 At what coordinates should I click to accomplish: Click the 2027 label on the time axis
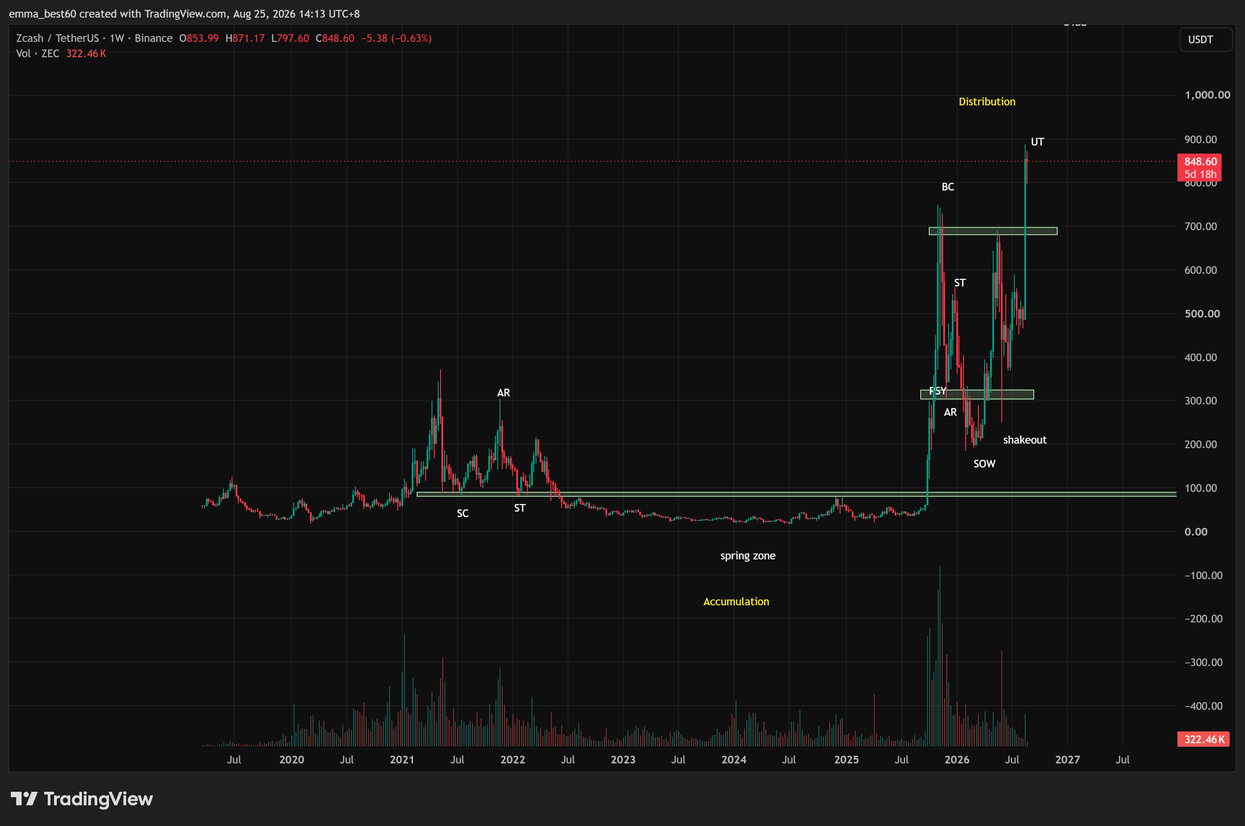pyautogui.click(x=1068, y=760)
